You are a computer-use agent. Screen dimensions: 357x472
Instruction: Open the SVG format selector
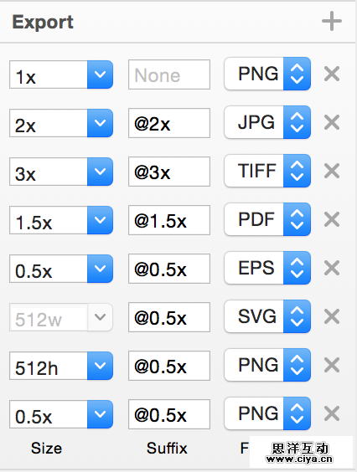(267, 316)
